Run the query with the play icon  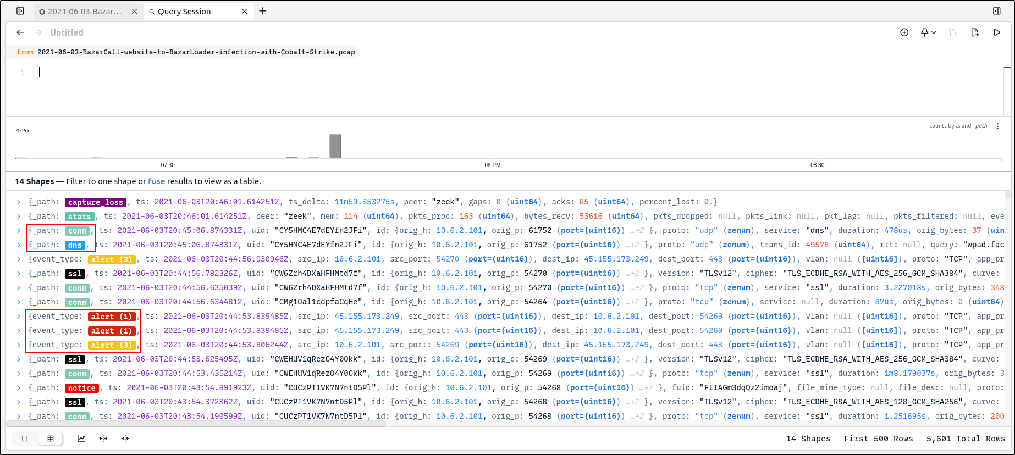997,32
